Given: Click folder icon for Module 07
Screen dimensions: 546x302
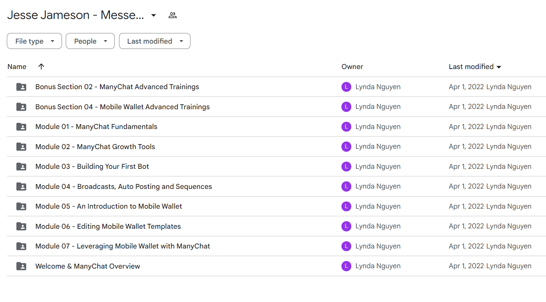Looking at the screenshot, I should 21,246.
